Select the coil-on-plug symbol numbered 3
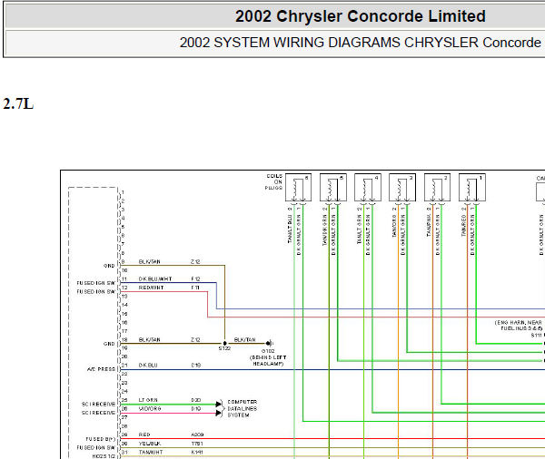Viewport: 545px width, 459px height. 402,188
